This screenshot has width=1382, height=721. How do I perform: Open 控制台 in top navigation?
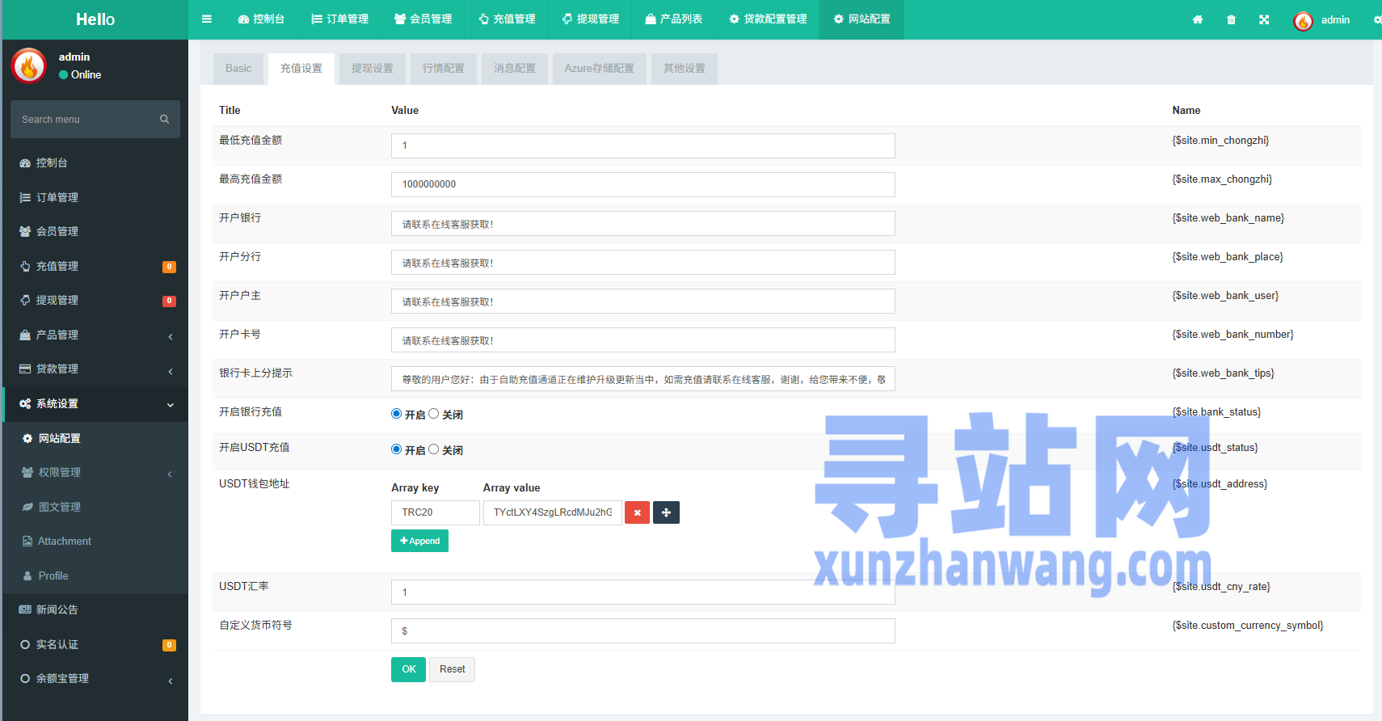coord(261,19)
